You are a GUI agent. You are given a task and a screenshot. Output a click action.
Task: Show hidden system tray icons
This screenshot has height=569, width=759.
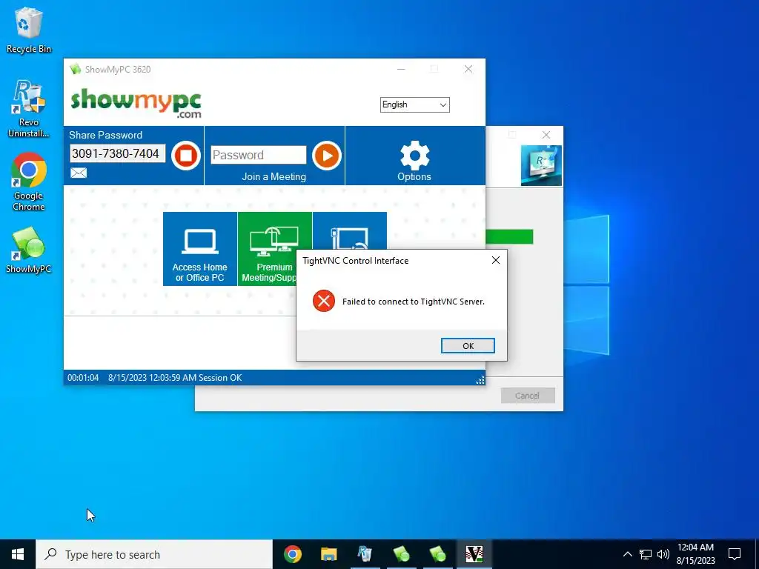coord(627,554)
